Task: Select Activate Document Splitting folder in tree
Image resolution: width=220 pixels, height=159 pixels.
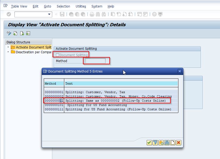Action: 33,47
